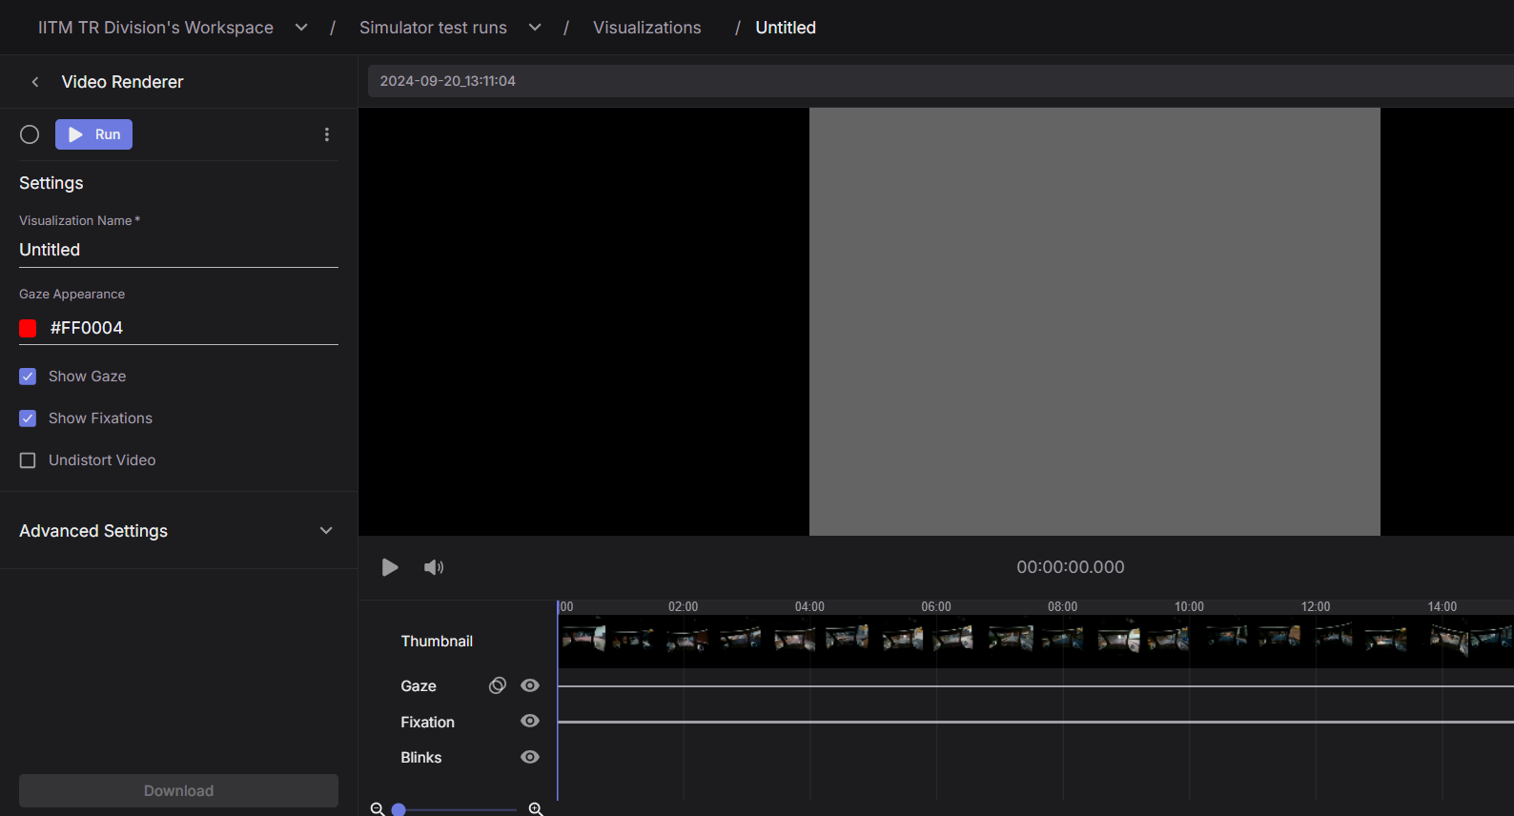Edit the Visualization Name field
The image size is (1514, 816).
coord(178,250)
